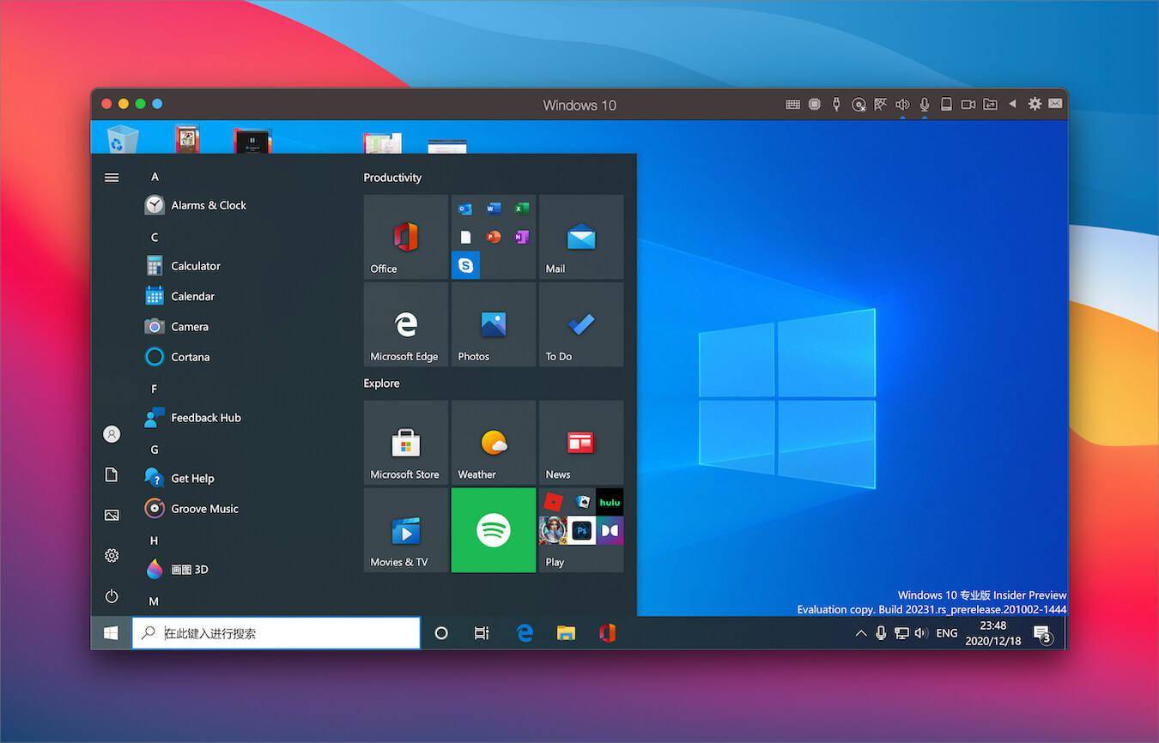Open the Recycle Bin desktop icon
The width and height of the screenshot is (1159, 743).
(121, 138)
